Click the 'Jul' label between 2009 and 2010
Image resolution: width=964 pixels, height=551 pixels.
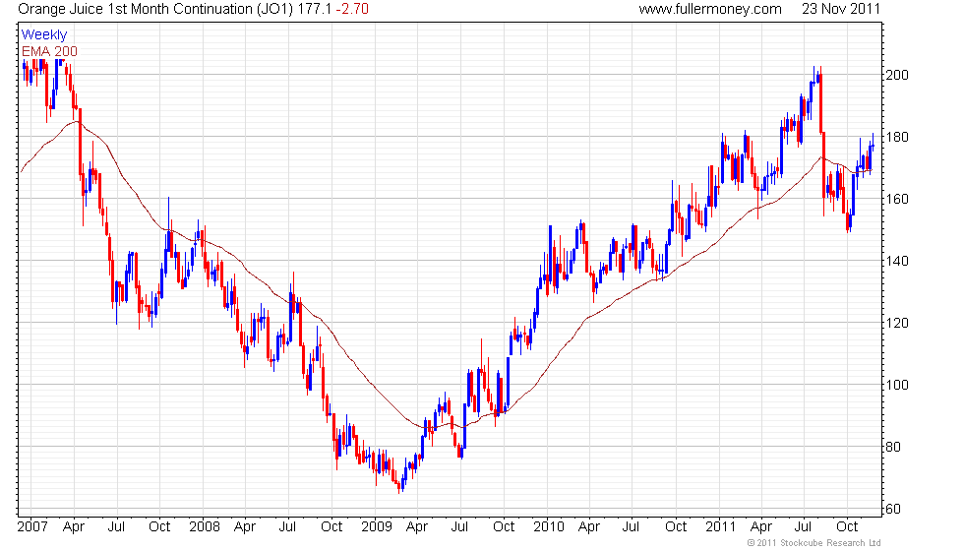pyautogui.click(x=460, y=527)
